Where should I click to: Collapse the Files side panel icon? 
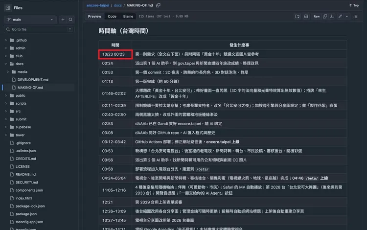[x=8, y=8]
